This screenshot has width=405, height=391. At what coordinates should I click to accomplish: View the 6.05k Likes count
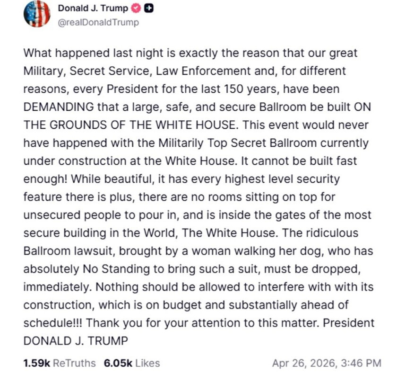116,364
